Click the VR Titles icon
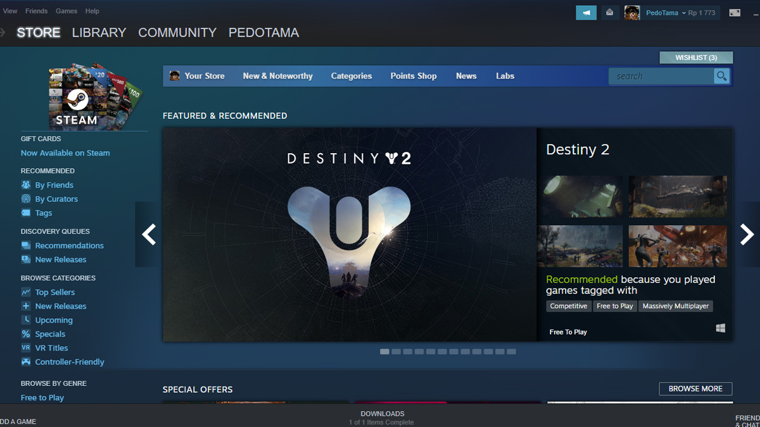The height and width of the screenshot is (427, 760). point(25,347)
